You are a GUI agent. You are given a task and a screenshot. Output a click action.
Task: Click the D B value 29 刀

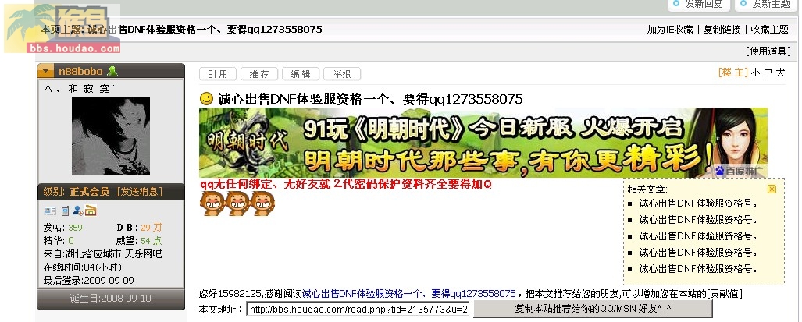(151, 228)
